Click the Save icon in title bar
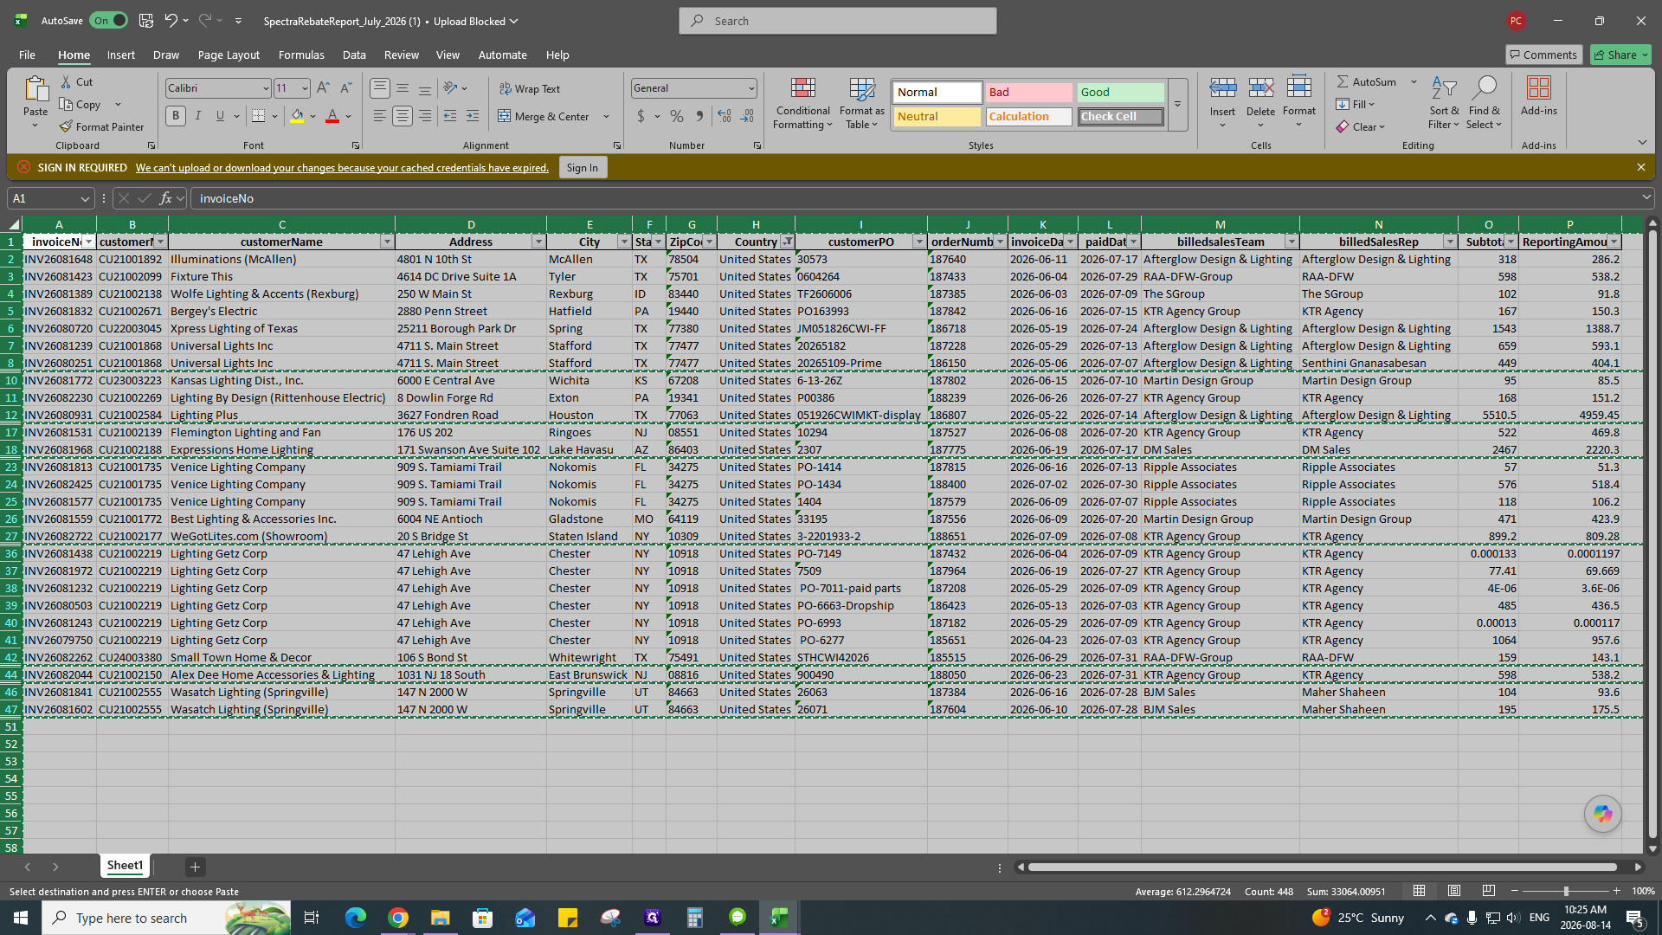The image size is (1662, 935). point(146,21)
